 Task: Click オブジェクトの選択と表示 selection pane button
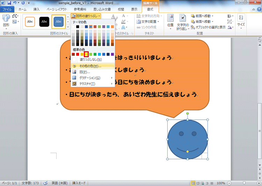tap(208, 27)
